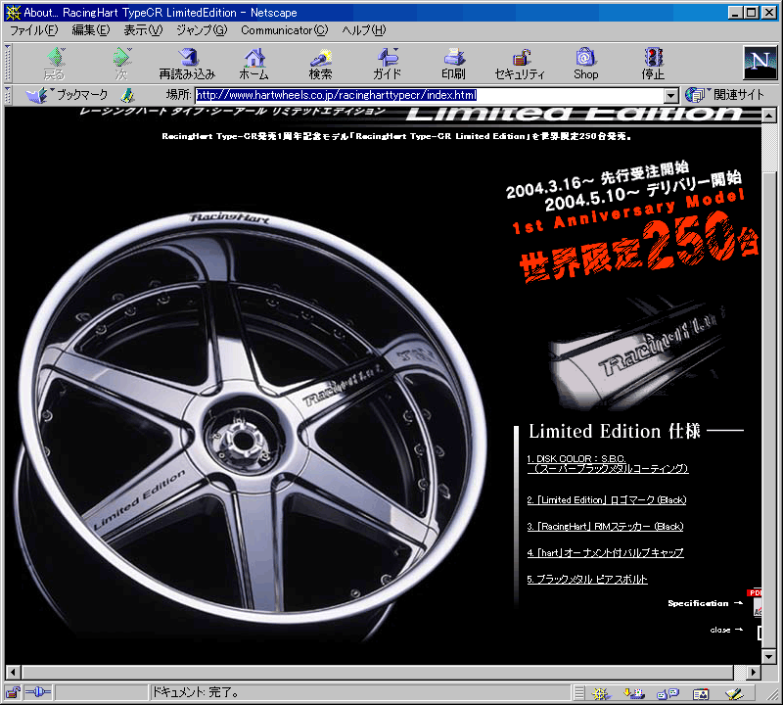783x705 pixels.
Task: Open the ブラックメタル ピアスボルト link
Action: click(587, 579)
